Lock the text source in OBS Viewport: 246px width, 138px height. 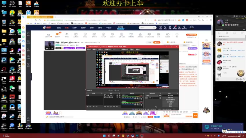click(120, 95)
